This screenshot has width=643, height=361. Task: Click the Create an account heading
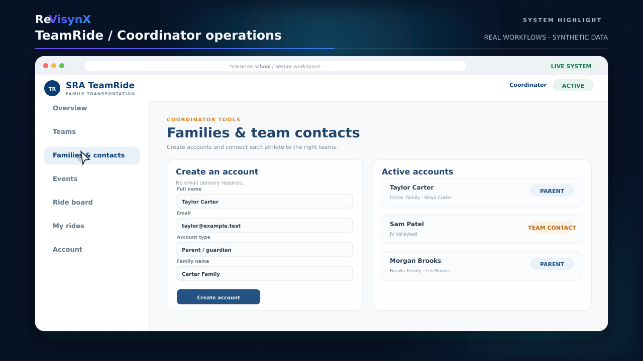pos(217,171)
